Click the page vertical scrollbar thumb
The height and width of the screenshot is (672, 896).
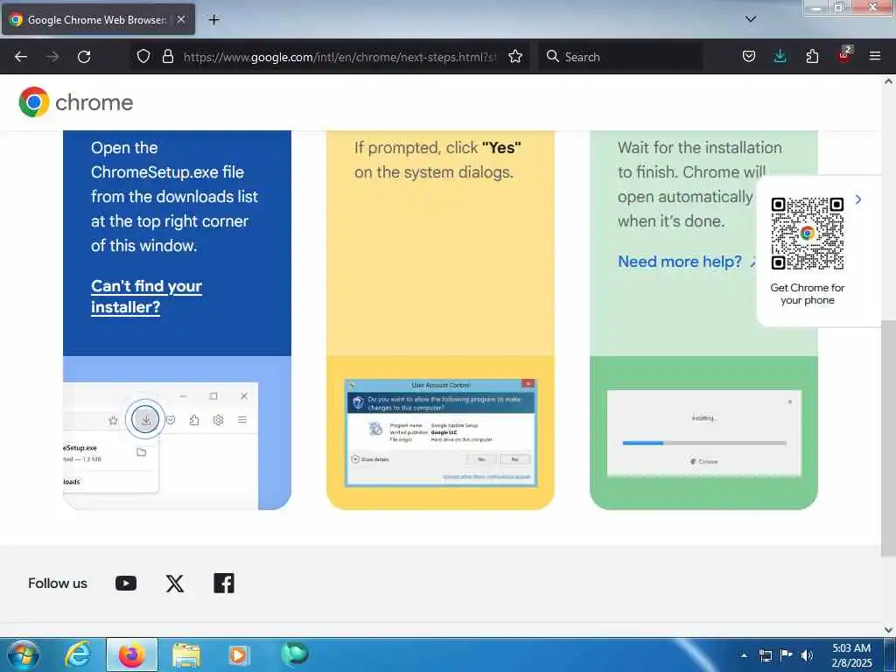(888, 437)
